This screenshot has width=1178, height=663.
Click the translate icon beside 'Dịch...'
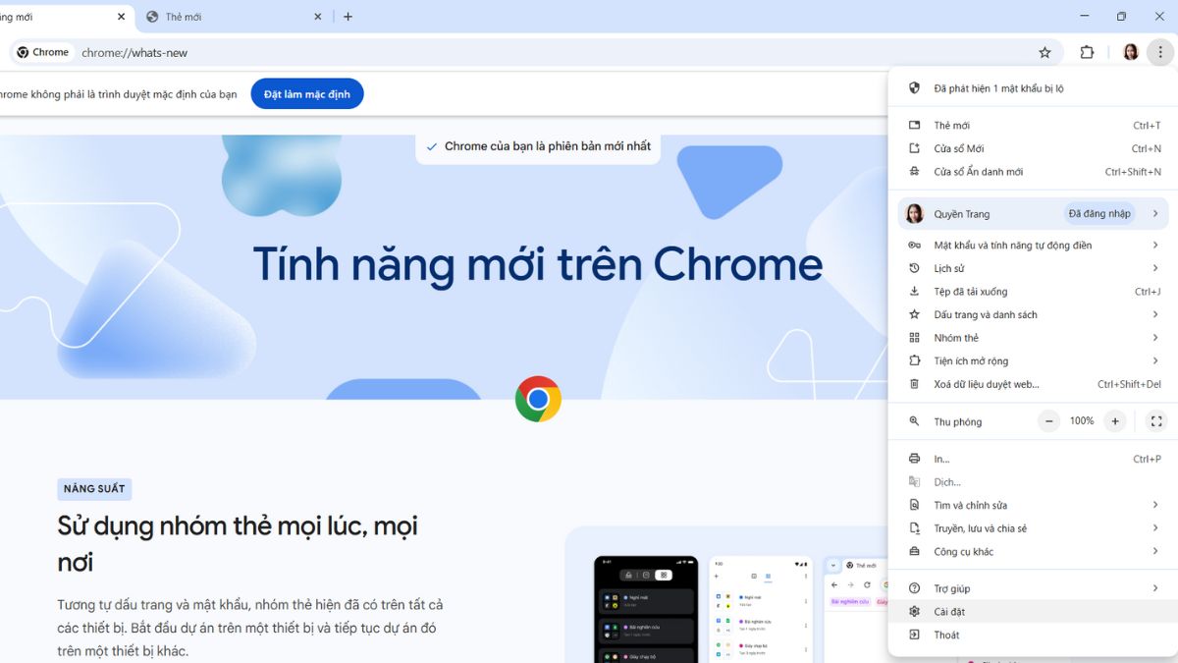[915, 482]
